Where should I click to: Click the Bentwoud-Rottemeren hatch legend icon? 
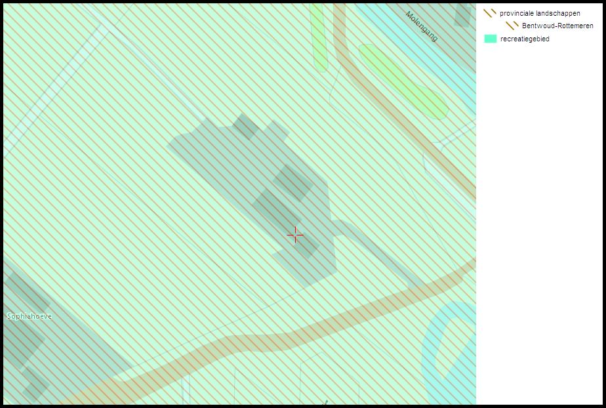click(x=512, y=26)
